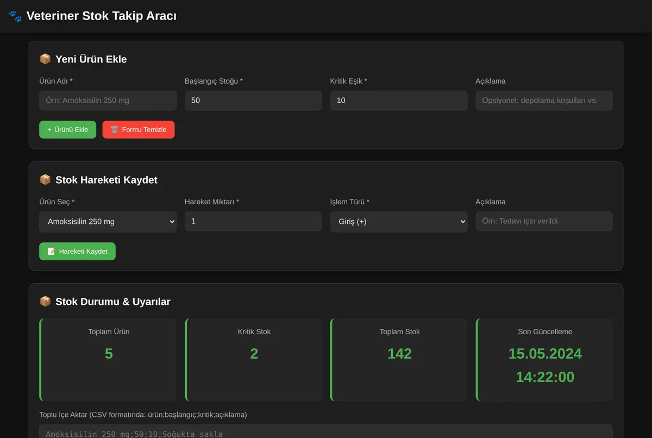Click the Açıklama field for new product

click(544, 101)
